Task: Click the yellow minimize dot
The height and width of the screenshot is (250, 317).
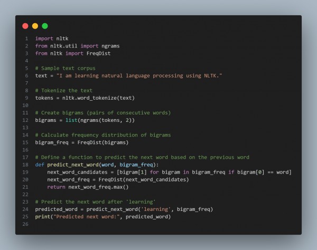Action: [x=35, y=26]
